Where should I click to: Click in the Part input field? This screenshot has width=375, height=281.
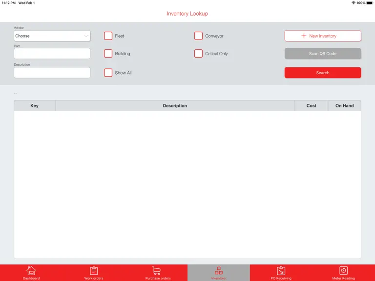coord(52,54)
